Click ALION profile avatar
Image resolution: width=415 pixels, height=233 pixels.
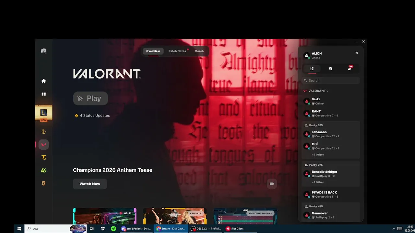(x=306, y=55)
